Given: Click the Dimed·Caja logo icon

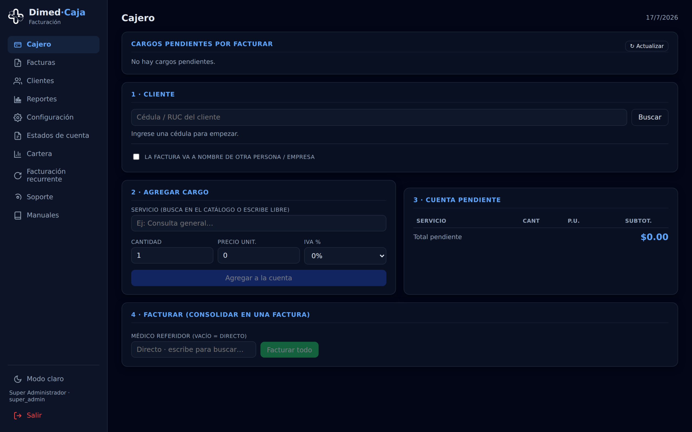Looking at the screenshot, I should [16, 16].
